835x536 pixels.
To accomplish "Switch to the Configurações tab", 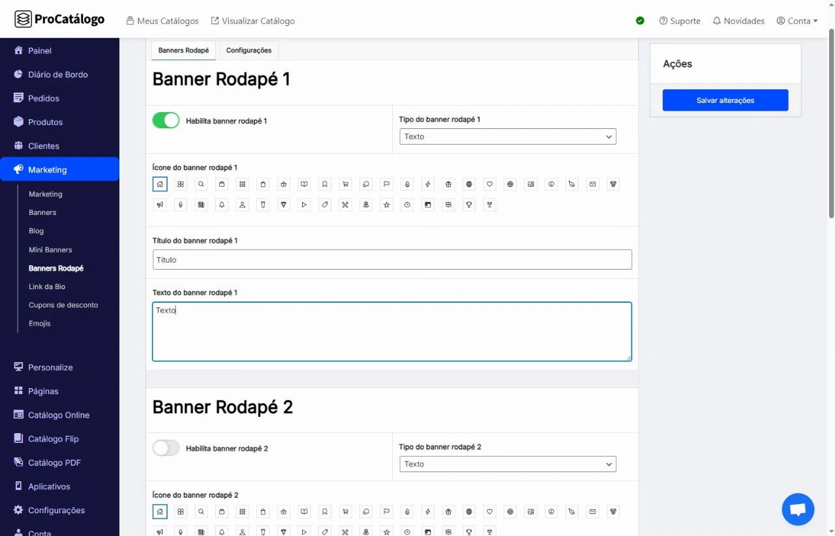I will (249, 50).
